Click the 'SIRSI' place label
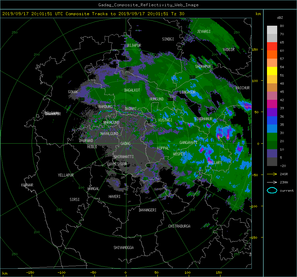 coord(75,200)
